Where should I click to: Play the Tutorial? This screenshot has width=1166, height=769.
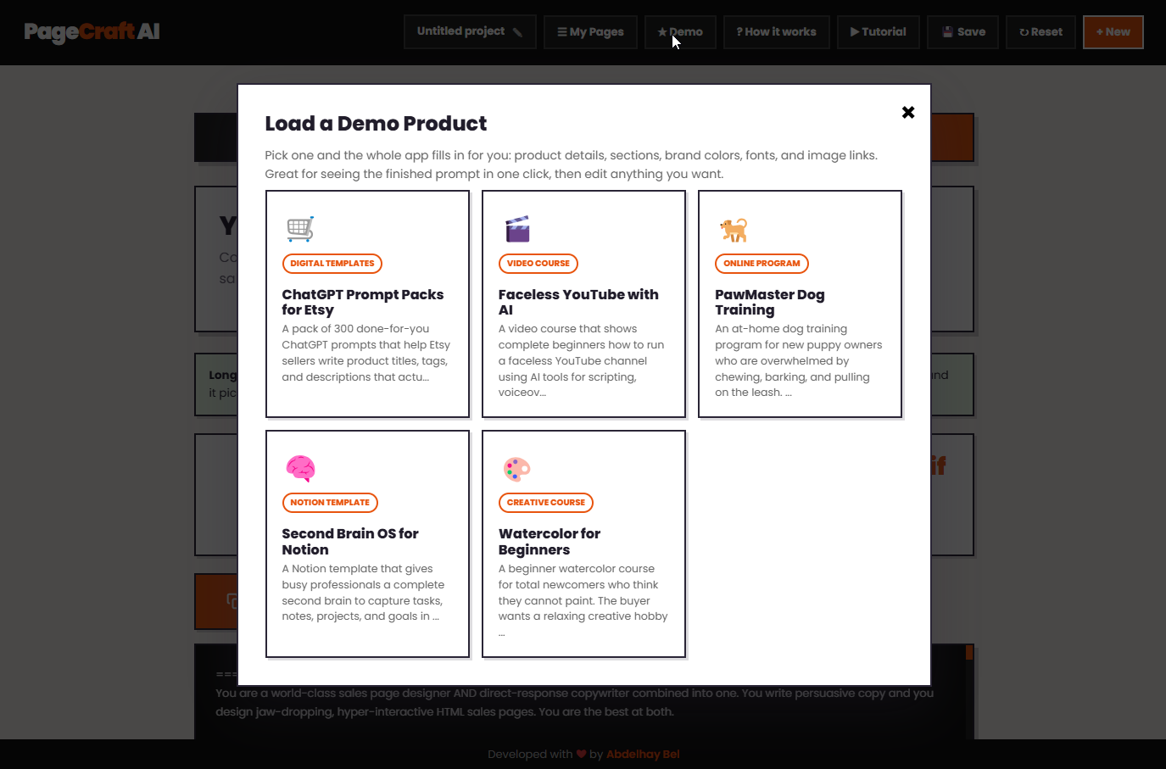coord(878,32)
